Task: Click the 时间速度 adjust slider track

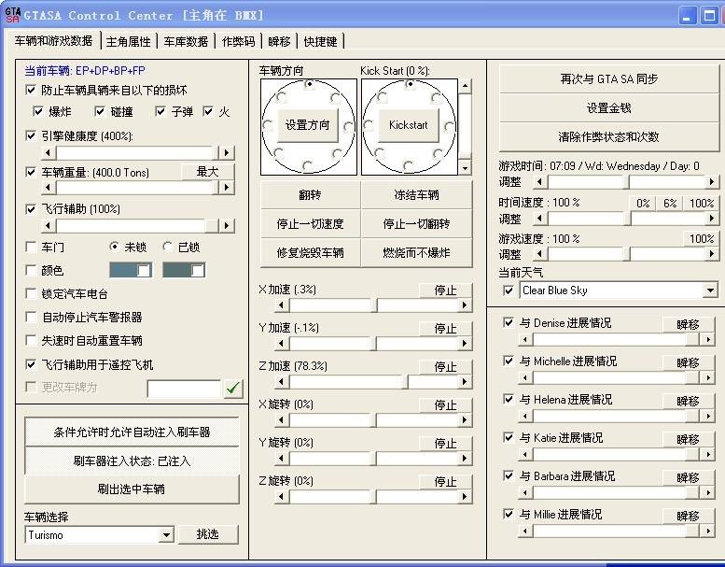Action: tap(626, 218)
